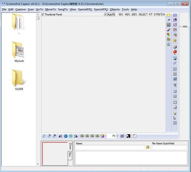Viewport: 191px width, 172px height.
Task: Increase the 75 value with spinner up arrow
Action: pyautogui.click(x=118, y=135)
